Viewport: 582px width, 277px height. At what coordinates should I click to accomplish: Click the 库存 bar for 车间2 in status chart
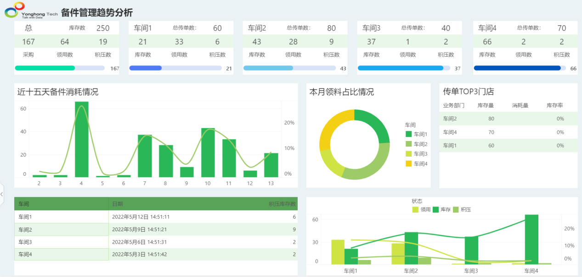tap(412, 248)
